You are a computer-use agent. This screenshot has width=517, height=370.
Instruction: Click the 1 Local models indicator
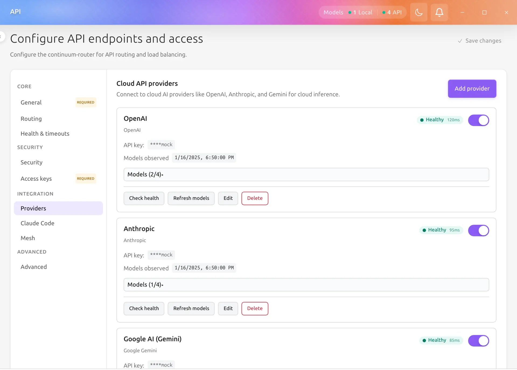click(360, 12)
